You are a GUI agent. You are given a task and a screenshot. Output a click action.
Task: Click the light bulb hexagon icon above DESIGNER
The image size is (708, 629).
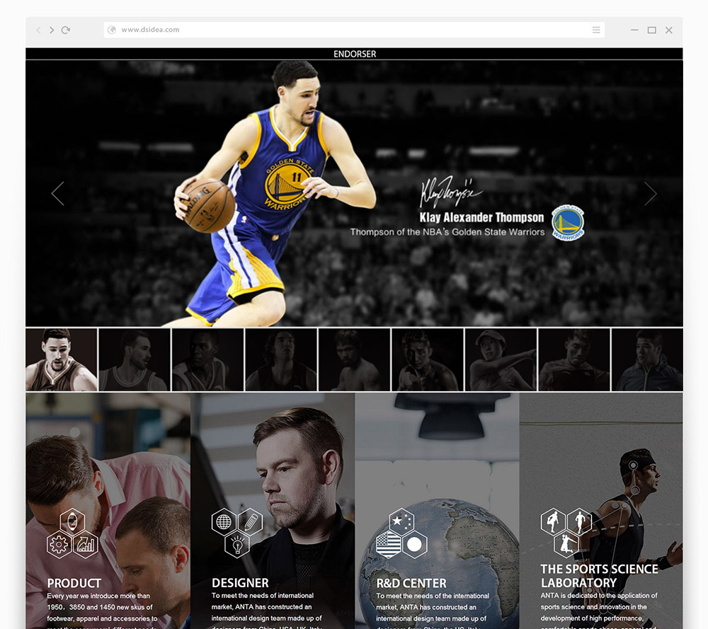coord(237,544)
